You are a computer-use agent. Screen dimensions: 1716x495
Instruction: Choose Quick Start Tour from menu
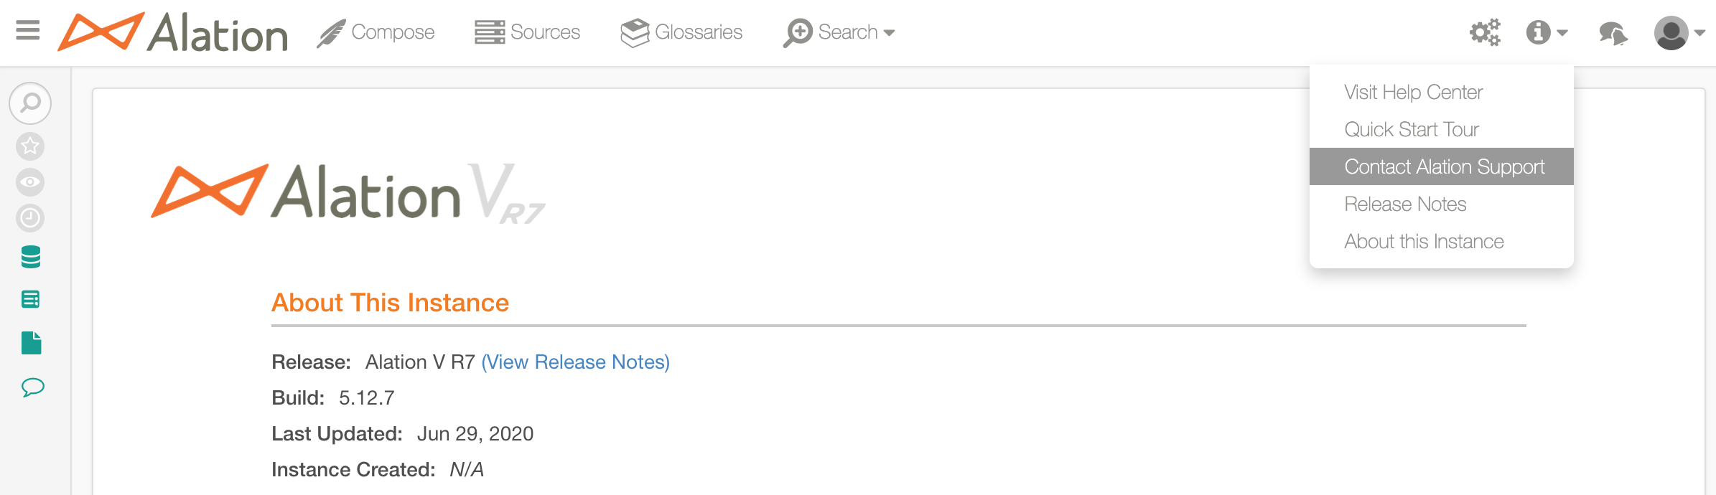point(1412,129)
